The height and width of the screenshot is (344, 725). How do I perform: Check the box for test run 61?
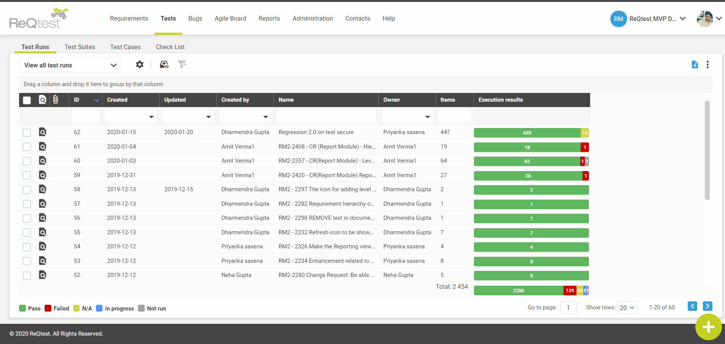(27, 147)
